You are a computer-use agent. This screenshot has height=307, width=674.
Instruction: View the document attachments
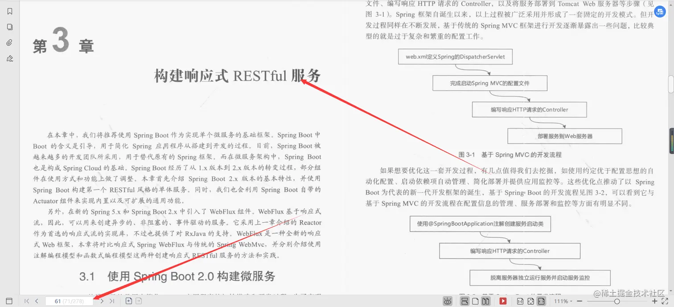coord(10,42)
